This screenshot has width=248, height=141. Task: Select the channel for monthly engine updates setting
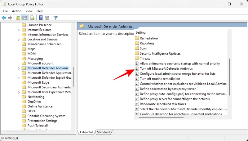click(184, 109)
